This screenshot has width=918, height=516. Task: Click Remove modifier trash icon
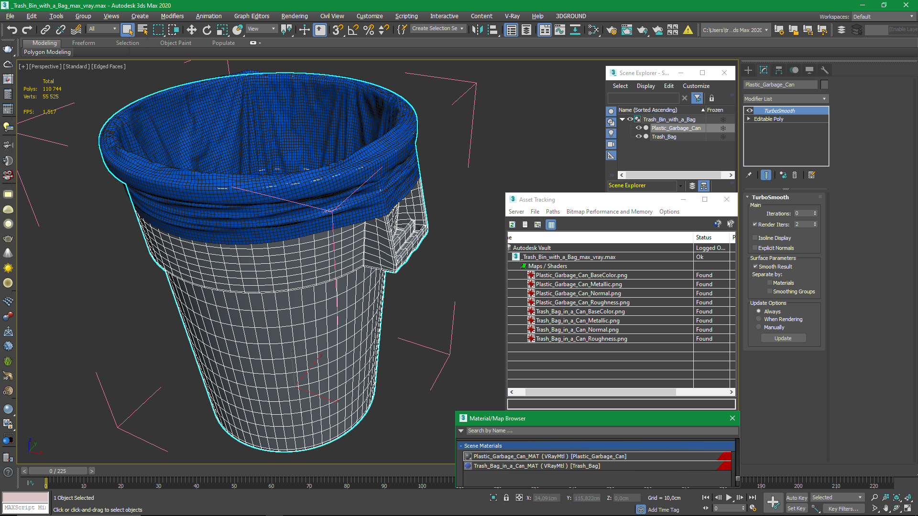(795, 175)
